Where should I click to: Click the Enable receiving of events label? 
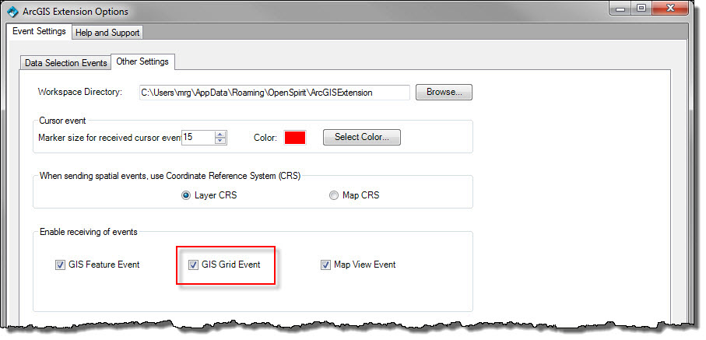pos(89,232)
